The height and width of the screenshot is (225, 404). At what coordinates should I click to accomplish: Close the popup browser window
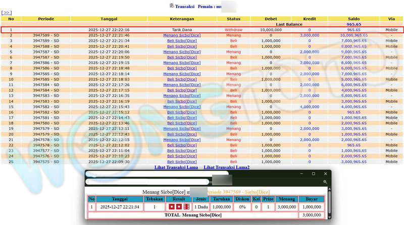tap(326, 174)
